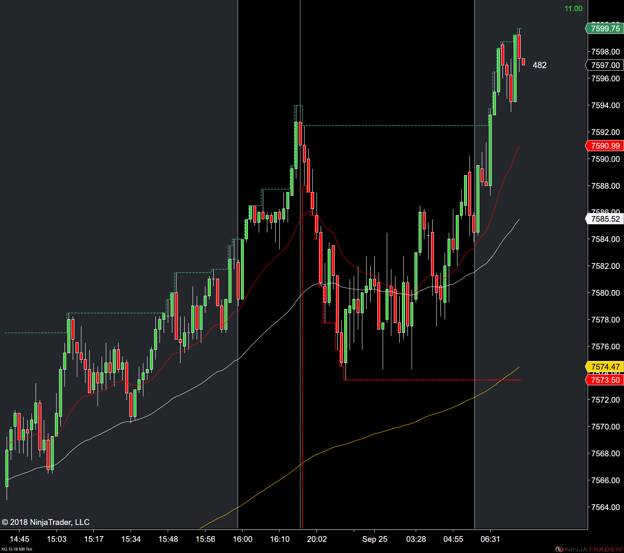624x553 pixels.
Task: Select the 7578.00 price axis label
Action: [605, 320]
